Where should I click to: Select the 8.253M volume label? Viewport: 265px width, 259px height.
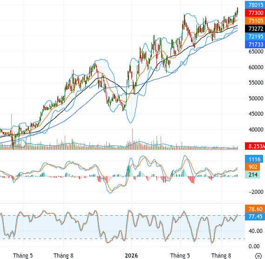(x=255, y=146)
